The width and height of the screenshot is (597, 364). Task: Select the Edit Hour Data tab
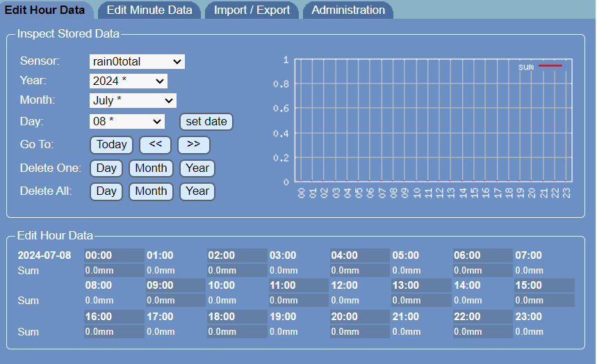45,10
